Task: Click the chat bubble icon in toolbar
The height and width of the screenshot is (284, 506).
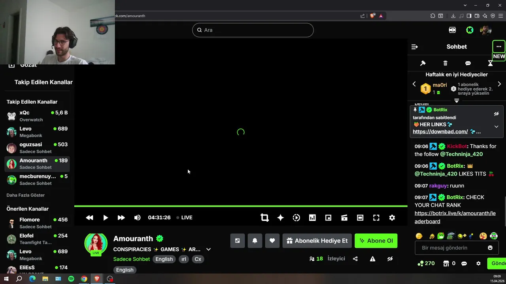Action: [x=468, y=63]
